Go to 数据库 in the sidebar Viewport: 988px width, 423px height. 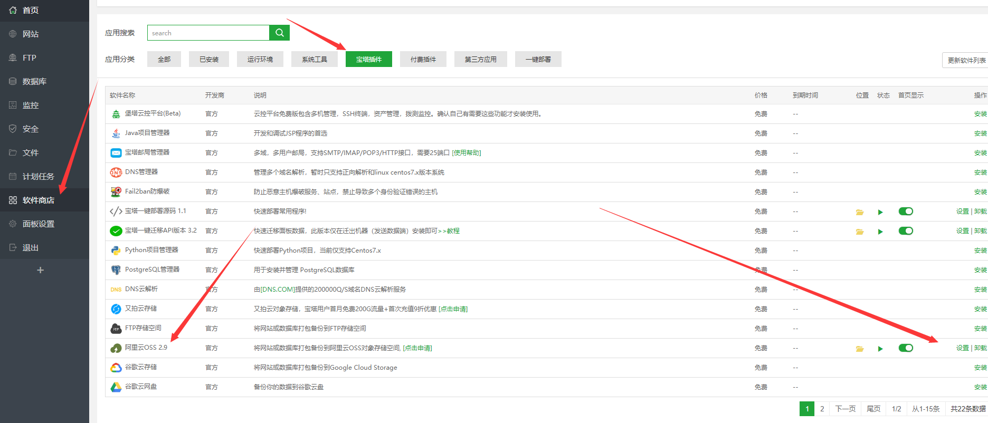(x=34, y=82)
